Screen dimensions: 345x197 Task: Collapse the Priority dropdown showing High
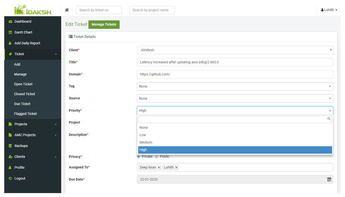click(x=235, y=110)
